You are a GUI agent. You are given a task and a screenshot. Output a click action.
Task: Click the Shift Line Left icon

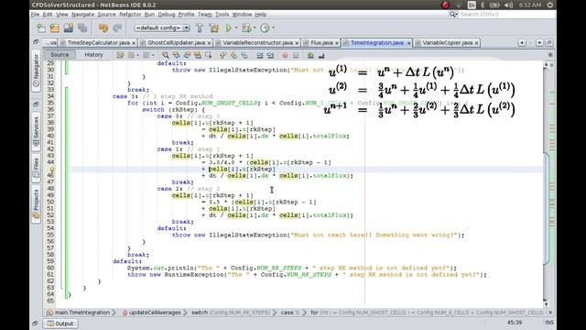coord(259,55)
